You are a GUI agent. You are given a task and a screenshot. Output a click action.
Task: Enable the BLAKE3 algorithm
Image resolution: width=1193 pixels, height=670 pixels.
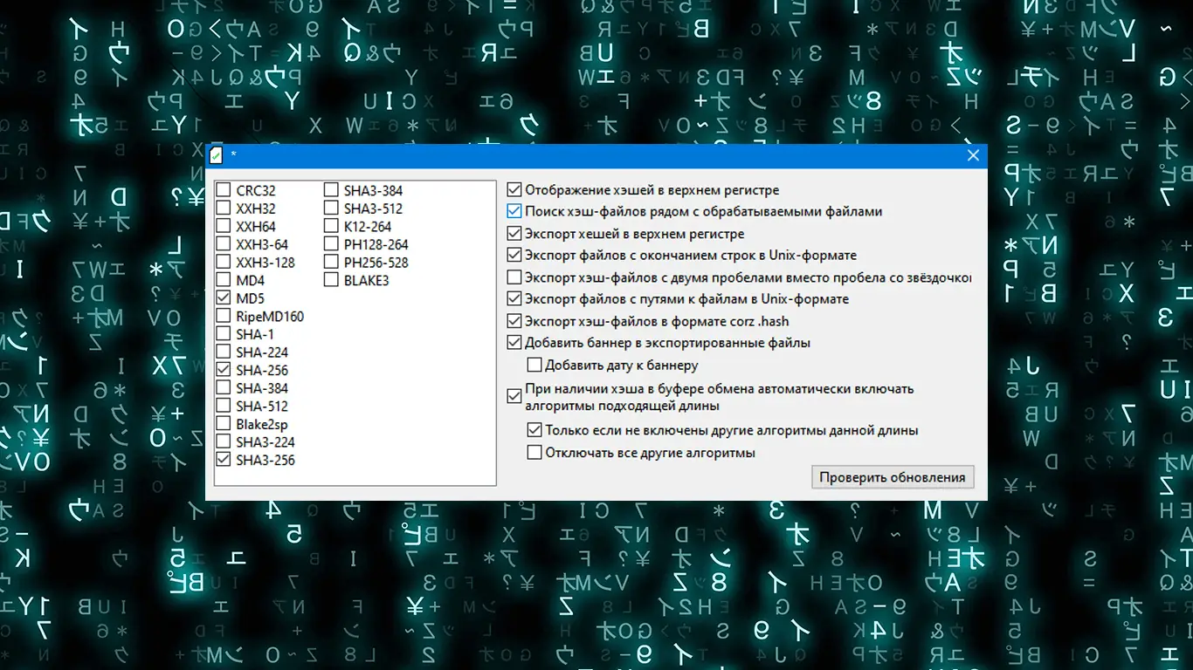coord(332,281)
